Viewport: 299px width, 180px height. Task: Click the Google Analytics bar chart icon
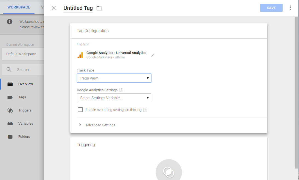coord(80,55)
